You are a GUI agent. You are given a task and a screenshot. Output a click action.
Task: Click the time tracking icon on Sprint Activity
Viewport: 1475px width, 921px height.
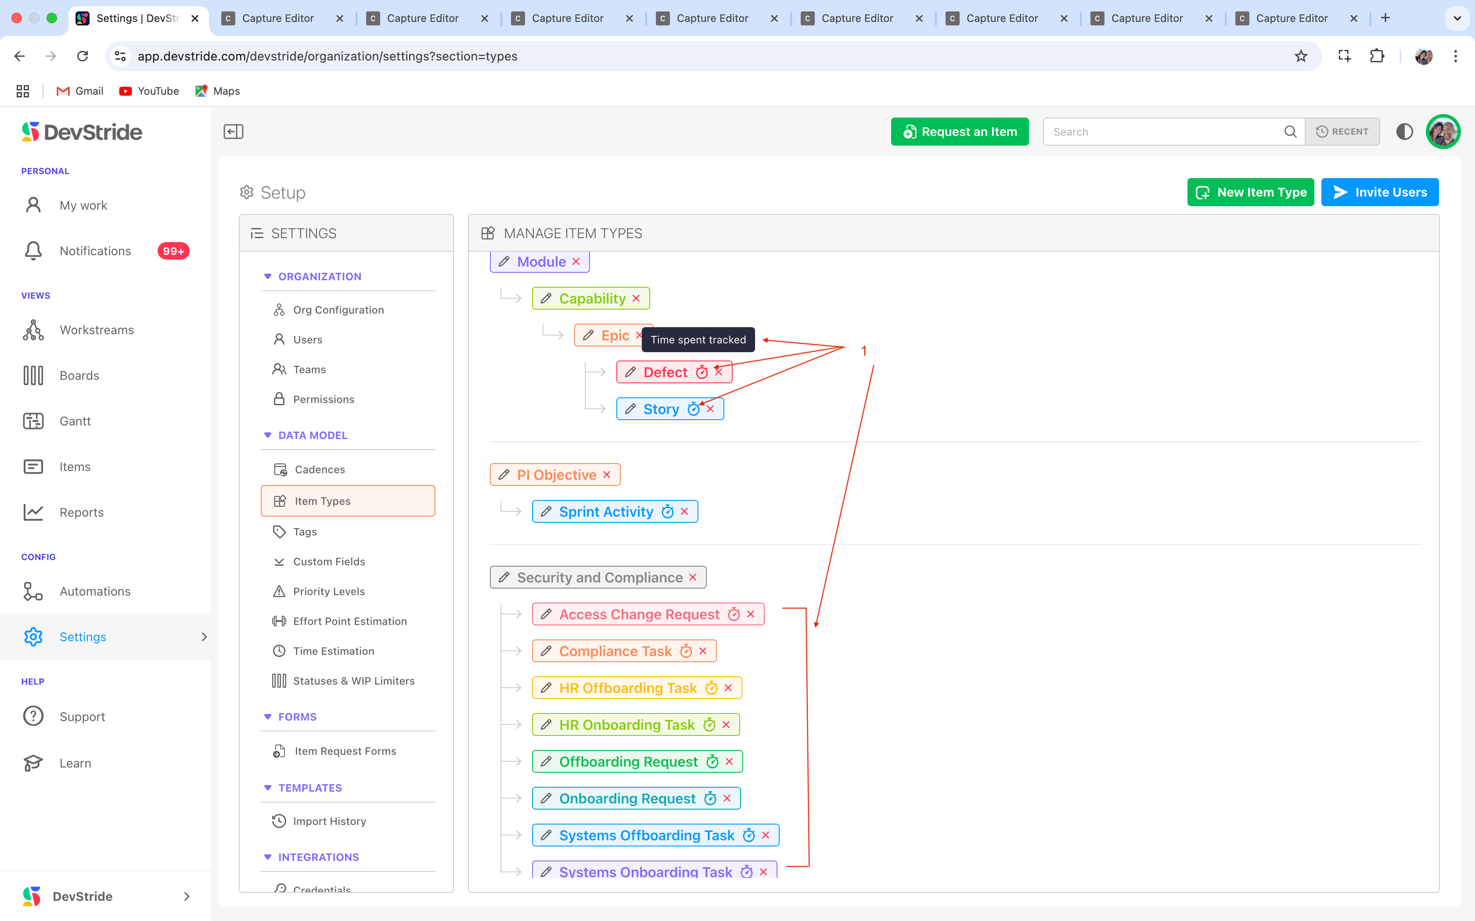pyautogui.click(x=667, y=512)
